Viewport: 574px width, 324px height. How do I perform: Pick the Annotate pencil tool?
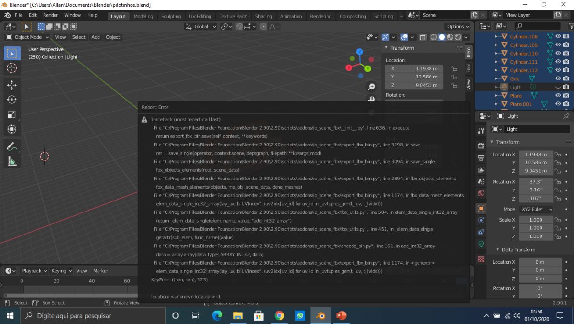point(12,146)
